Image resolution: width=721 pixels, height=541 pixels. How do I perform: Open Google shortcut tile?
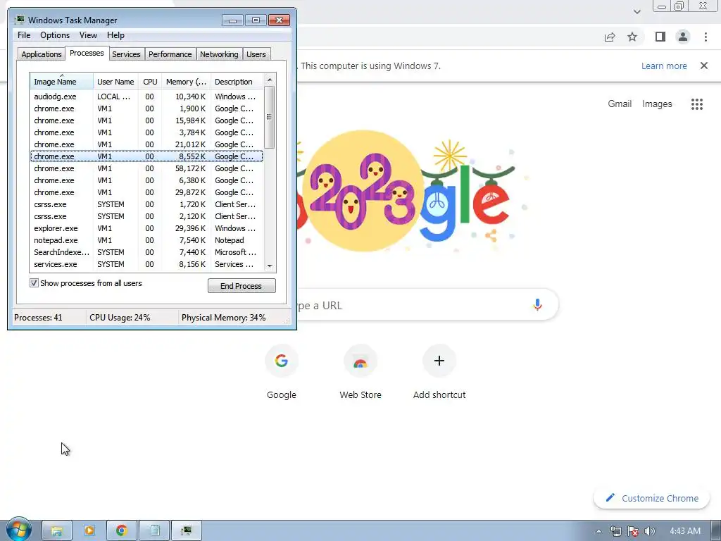(x=282, y=373)
